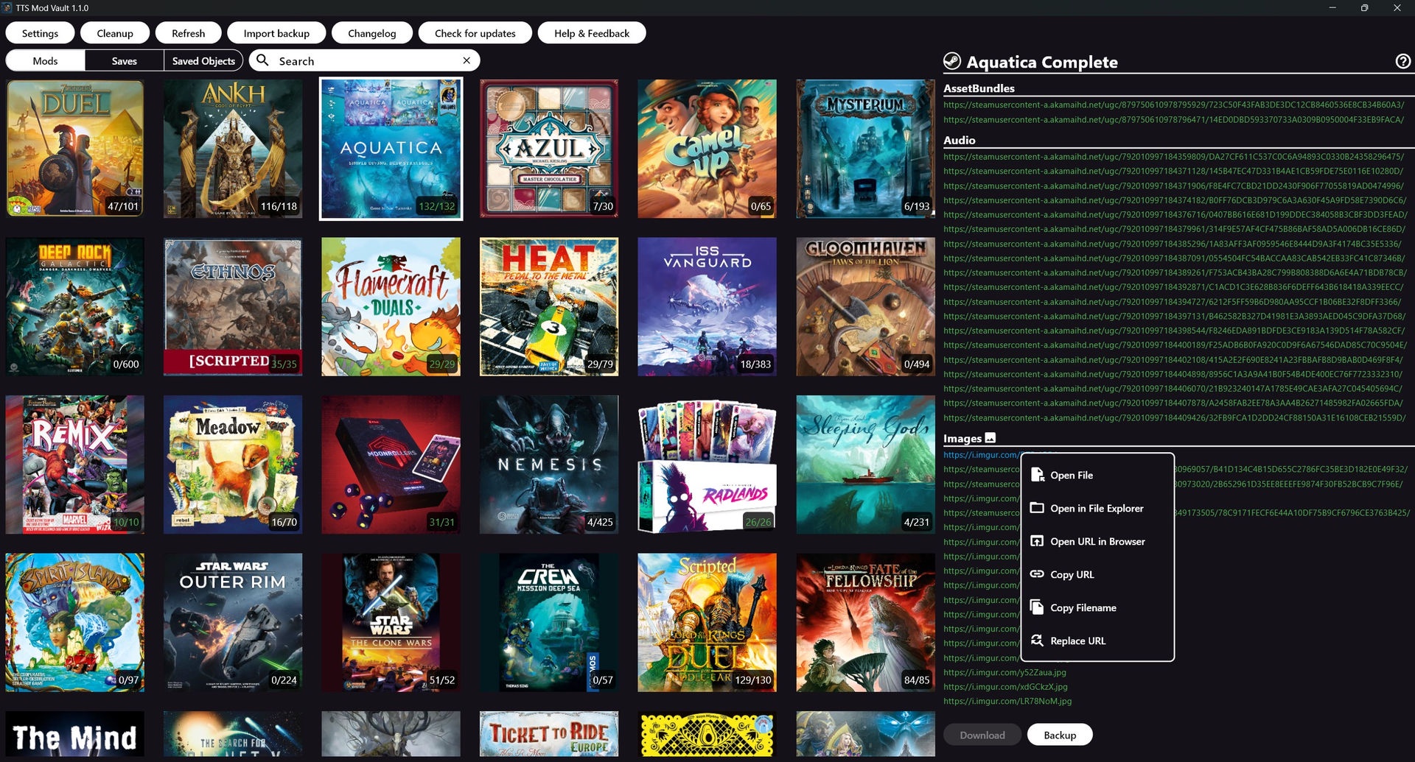Select the ISS Vanguard thumbnail

coord(707,306)
